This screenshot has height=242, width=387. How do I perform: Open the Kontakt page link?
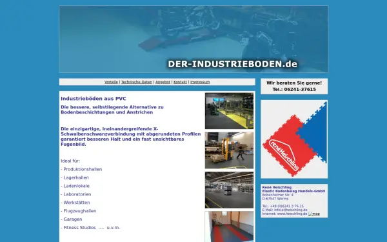tap(180, 82)
